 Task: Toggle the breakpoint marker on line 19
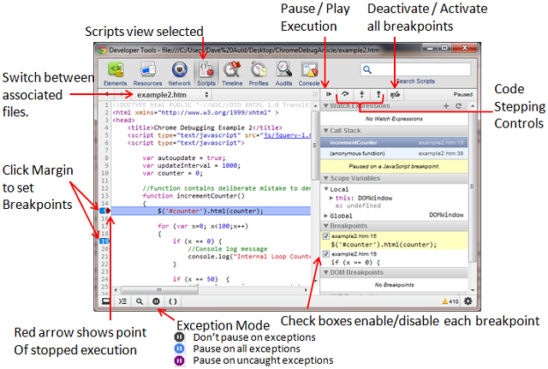[104, 241]
